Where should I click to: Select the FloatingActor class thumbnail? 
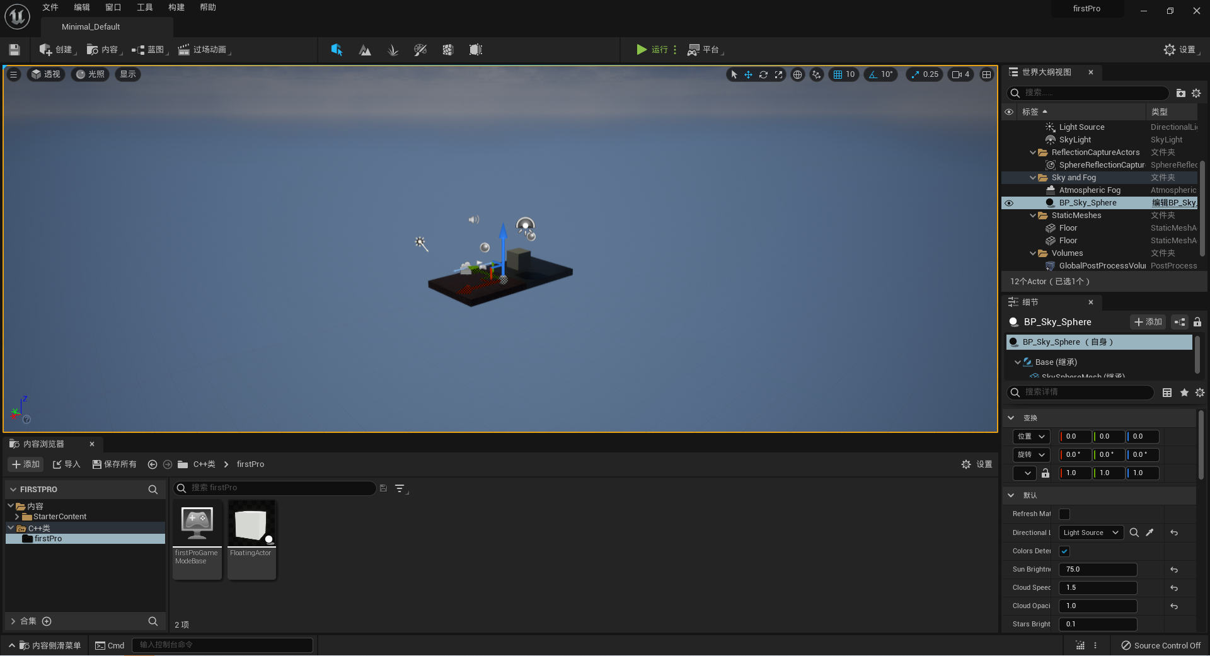point(251,539)
